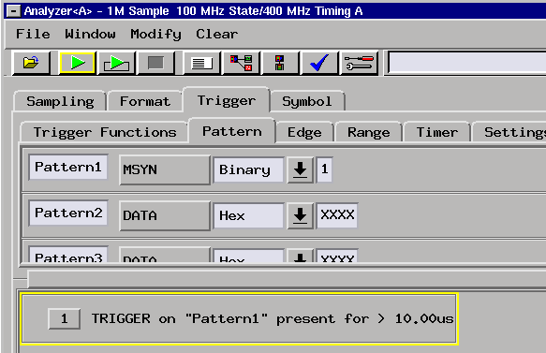Open the Trigger Functions subtab
Image resolution: width=546 pixels, height=353 pixels.
[105, 132]
